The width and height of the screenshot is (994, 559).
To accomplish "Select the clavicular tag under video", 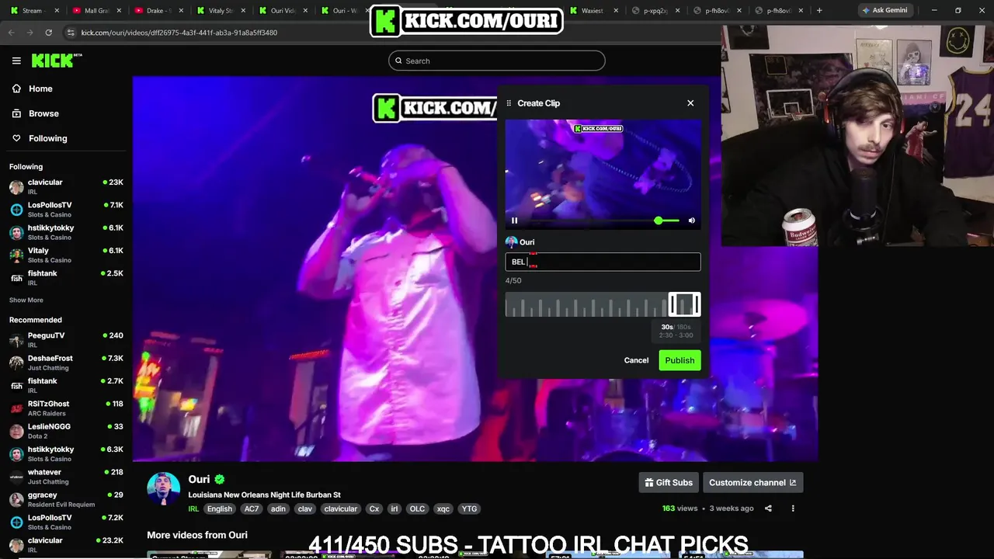I will pos(340,509).
